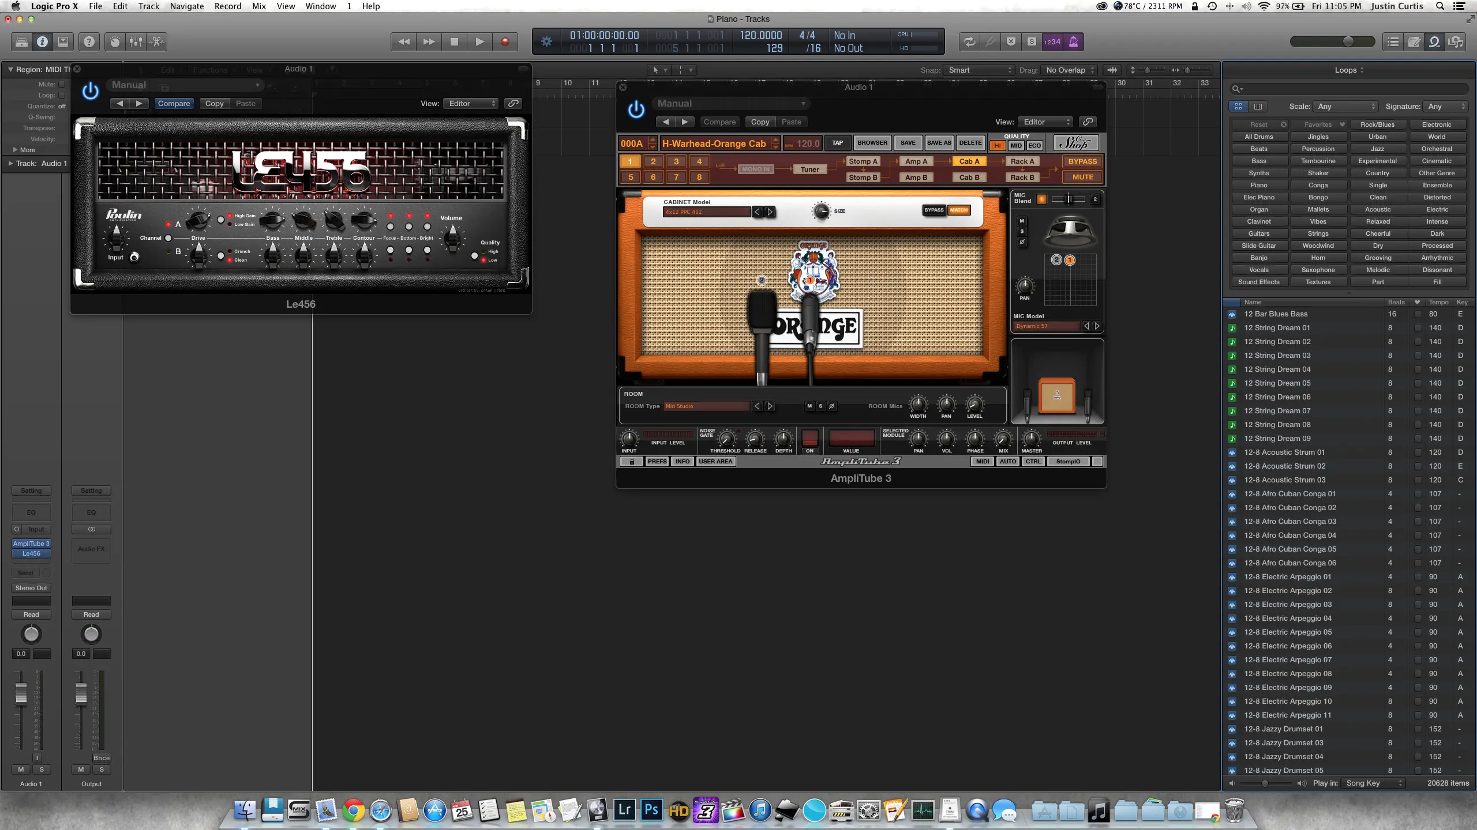
Task: Start playback with the Play button
Action: click(x=479, y=41)
